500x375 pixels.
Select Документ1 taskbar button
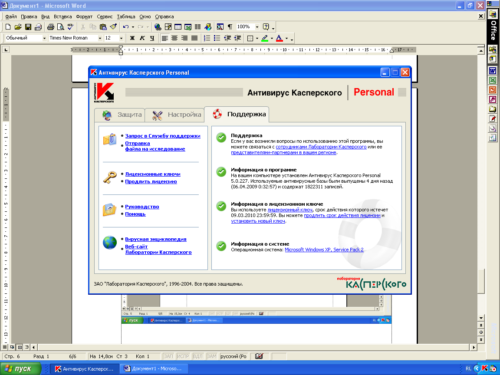point(154,368)
